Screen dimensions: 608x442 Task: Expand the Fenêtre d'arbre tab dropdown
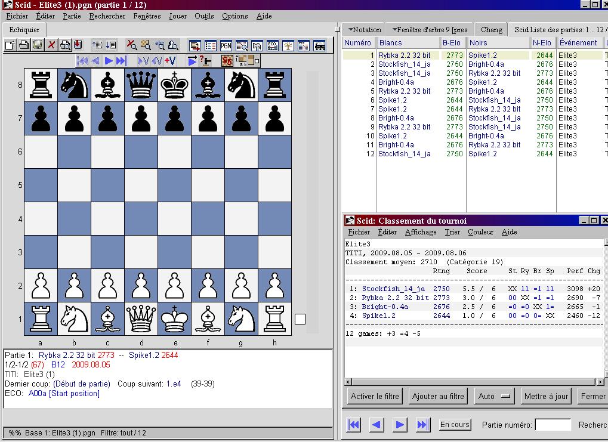click(x=395, y=29)
